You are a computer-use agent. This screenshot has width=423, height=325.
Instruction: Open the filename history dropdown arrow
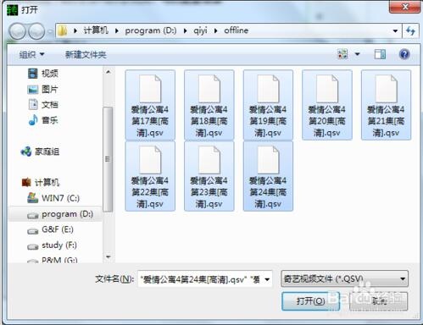pos(267,279)
